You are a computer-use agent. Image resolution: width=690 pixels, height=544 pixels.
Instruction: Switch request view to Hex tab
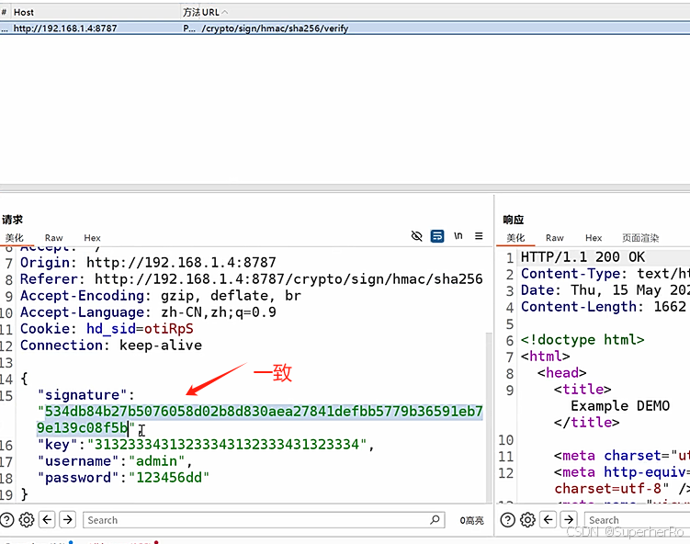pyautogui.click(x=92, y=238)
